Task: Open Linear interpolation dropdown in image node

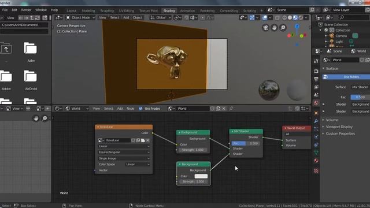Action: click(124, 146)
